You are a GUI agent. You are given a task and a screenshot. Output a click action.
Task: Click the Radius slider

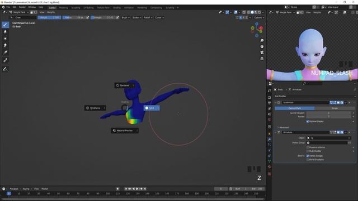pyautogui.click(x=74, y=17)
